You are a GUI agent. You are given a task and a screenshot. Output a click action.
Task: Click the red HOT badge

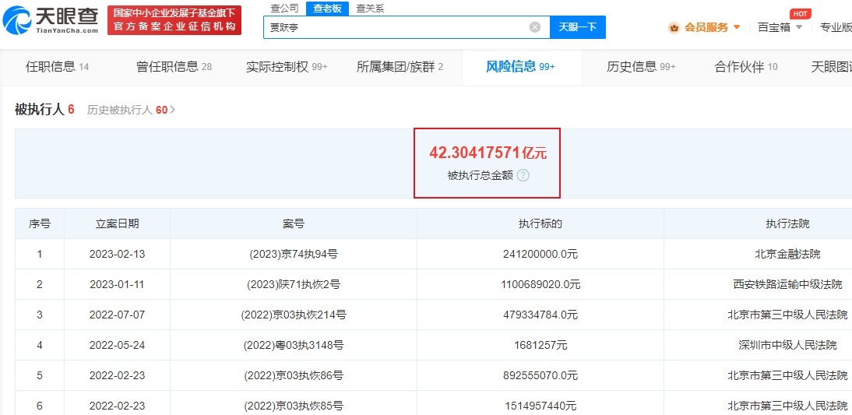pos(799,13)
